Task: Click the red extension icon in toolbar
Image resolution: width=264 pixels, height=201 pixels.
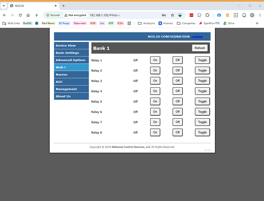Action: click(x=191, y=15)
